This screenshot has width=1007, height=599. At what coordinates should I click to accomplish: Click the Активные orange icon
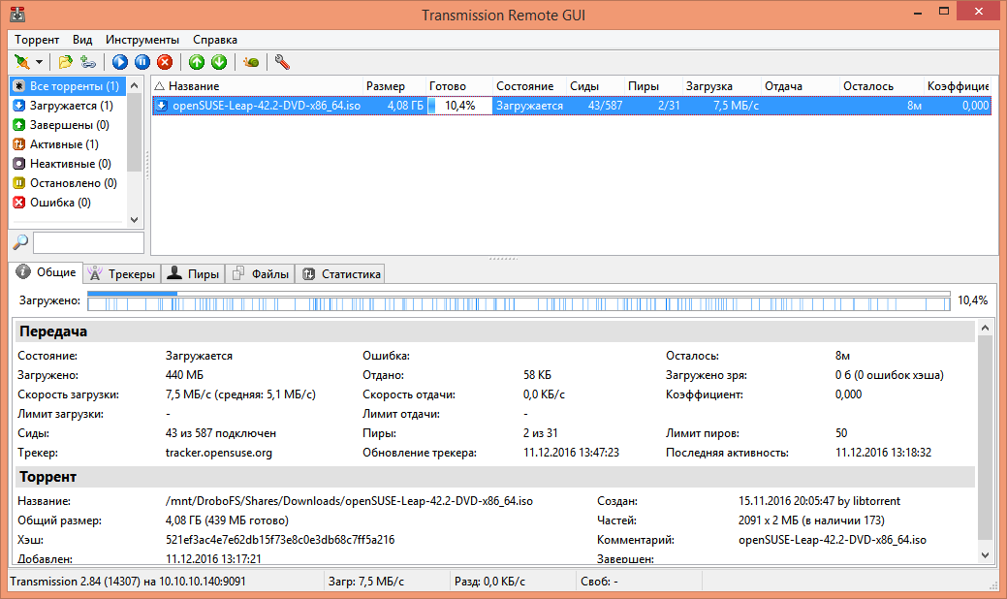[x=19, y=144]
